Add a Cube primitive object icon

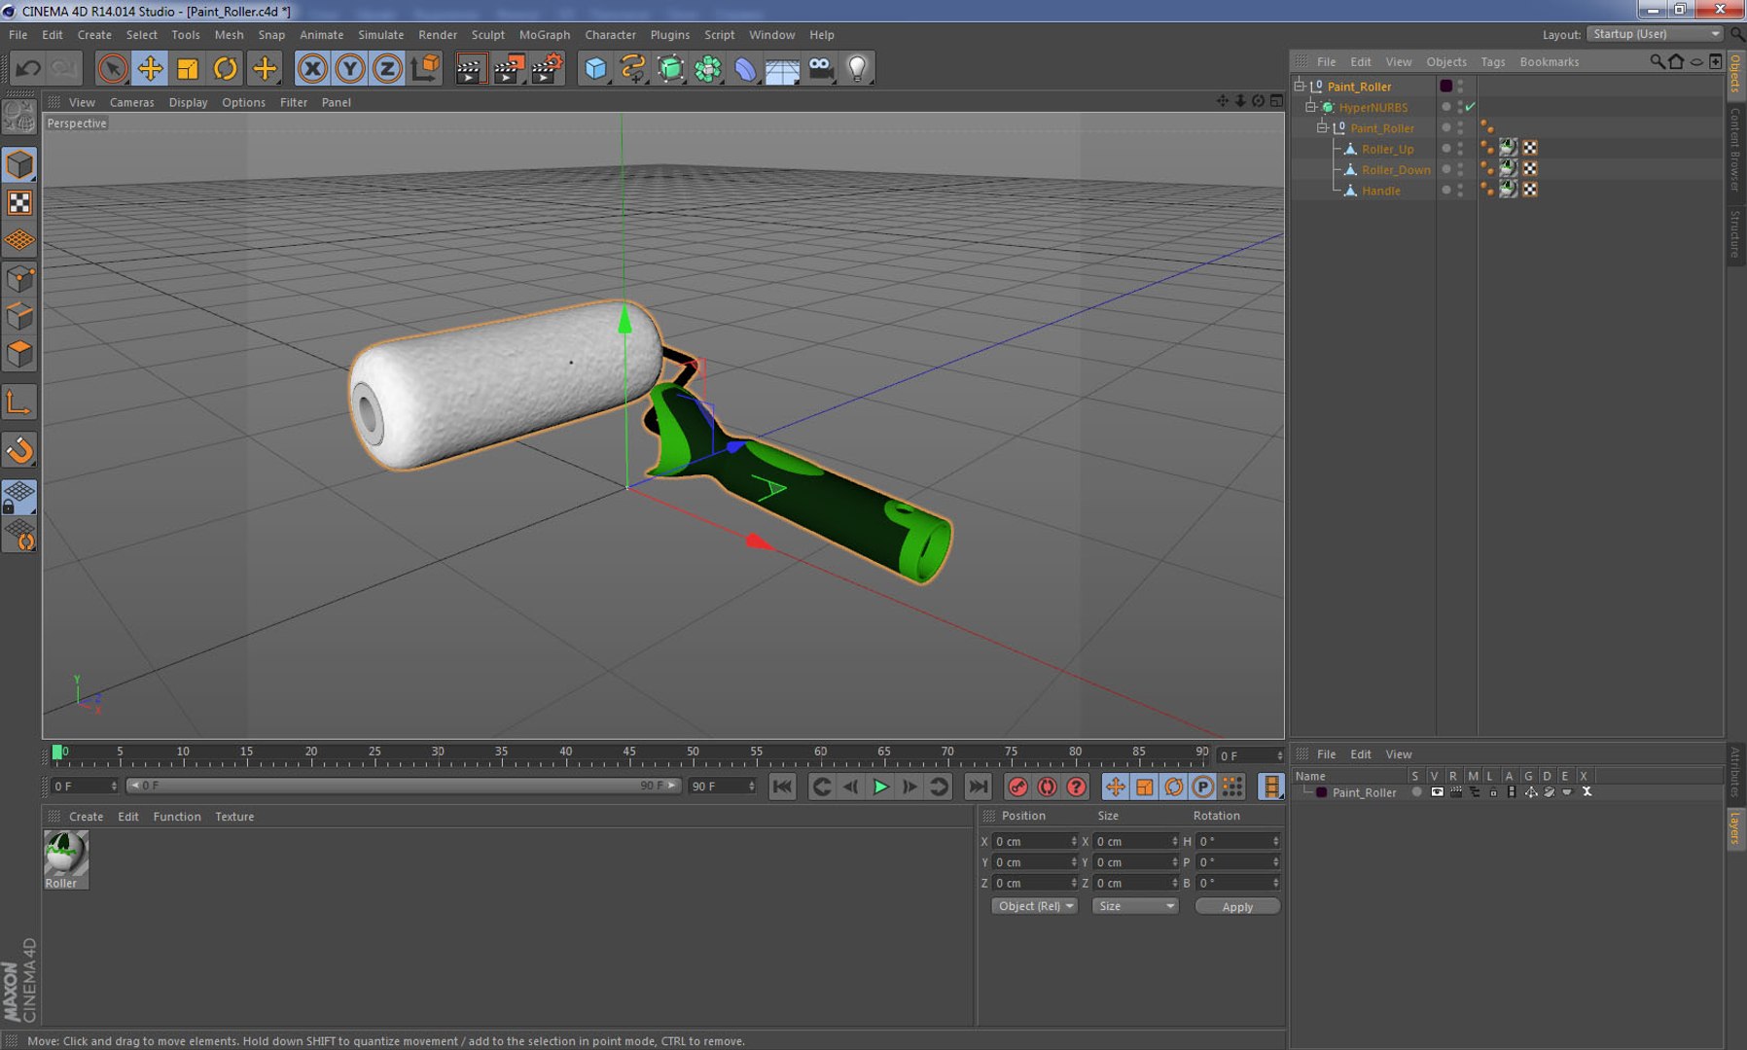(x=595, y=68)
